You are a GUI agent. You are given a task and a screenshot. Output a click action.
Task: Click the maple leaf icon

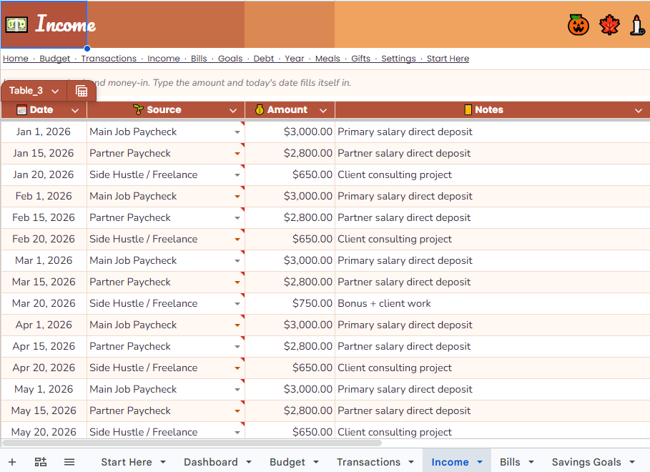(x=609, y=25)
